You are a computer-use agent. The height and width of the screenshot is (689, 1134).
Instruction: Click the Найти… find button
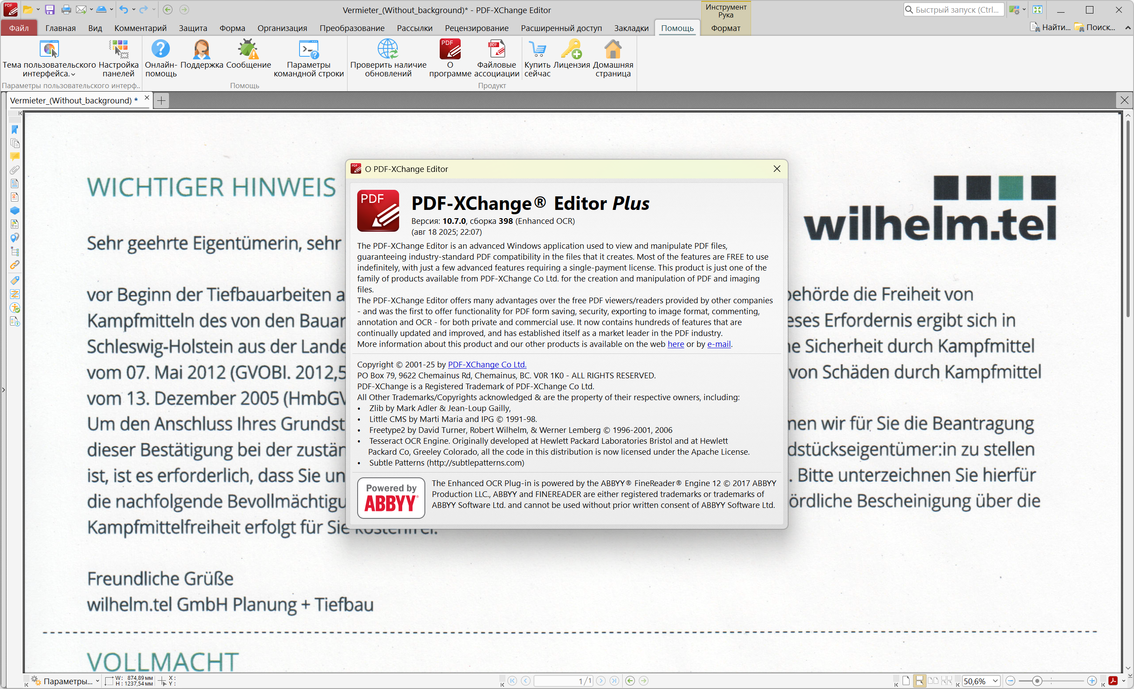[x=1050, y=27]
